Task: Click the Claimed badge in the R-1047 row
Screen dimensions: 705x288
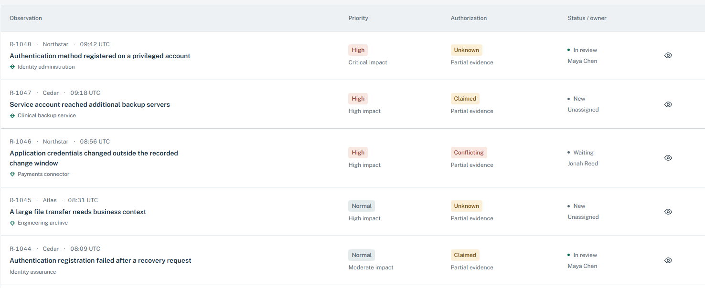Action: [x=465, y=99]
